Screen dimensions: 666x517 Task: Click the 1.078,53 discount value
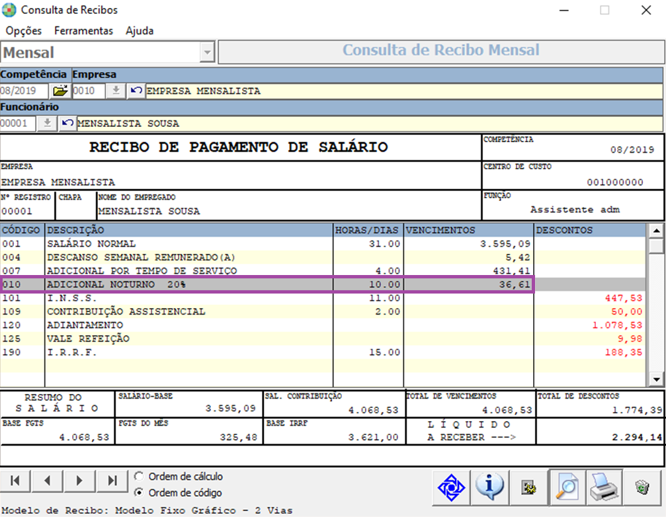[x=618, y=325]
